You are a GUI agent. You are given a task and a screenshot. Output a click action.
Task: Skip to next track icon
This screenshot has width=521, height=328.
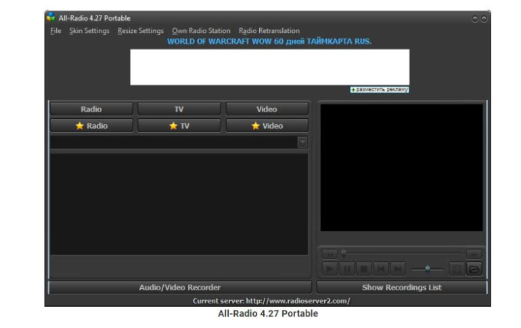[x=398, y=269]
